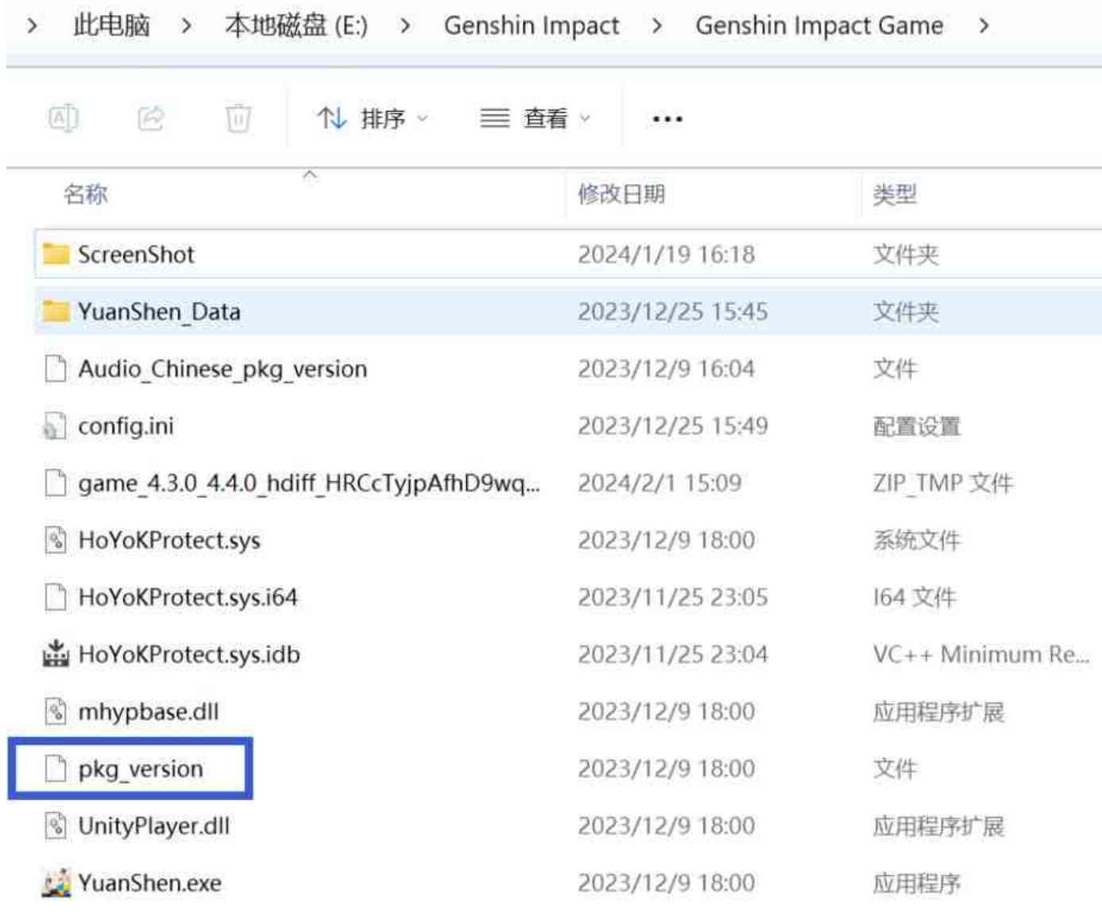1102x921 pixels.
Task: Select the config.ini file icon
Action: click(x=54, y=426)
